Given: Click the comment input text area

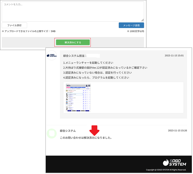Looking at the screenshot, I should 73,12.
